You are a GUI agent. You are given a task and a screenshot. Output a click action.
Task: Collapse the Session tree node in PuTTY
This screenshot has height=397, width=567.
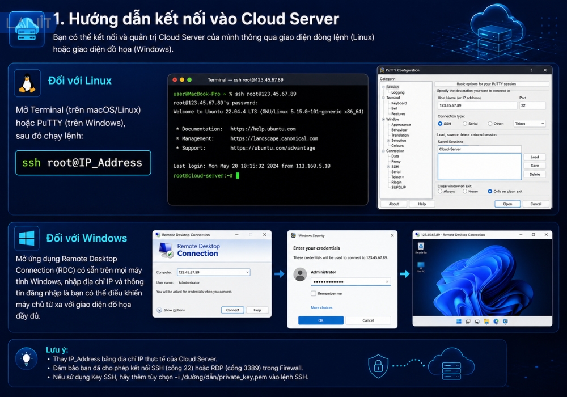tap(383, 87)
